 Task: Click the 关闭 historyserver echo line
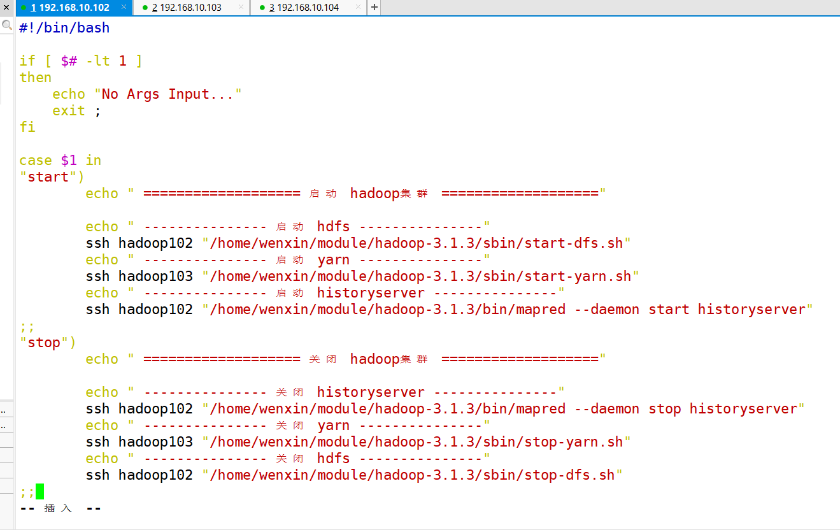tap(325, 392)
